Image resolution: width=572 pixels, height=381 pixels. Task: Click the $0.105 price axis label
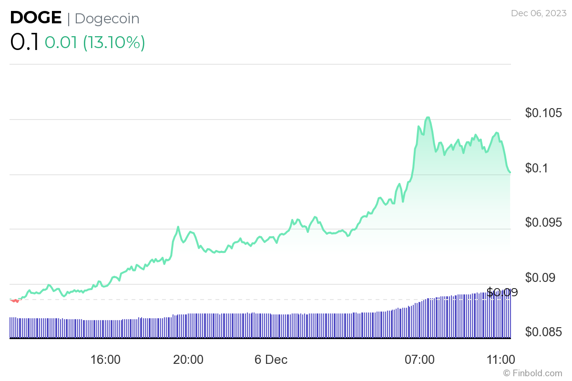tap(543, 113)
